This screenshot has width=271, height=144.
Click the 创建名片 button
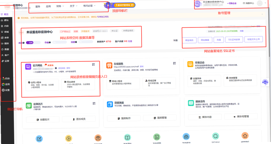pyautogui.click(x=43, y=120)
